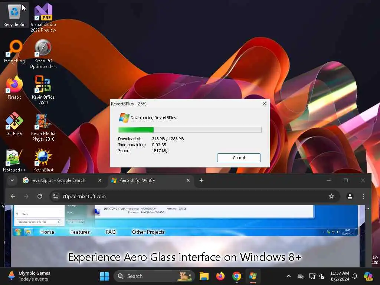Viewport: 380px width, 285px height.
Task: Open KevinOffice 2009 desktop icon
Action: pos(43,90)
